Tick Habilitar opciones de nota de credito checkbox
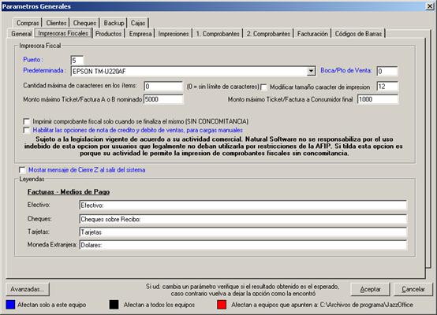This screenshot has height=315, width=437. tap(27, 130)
